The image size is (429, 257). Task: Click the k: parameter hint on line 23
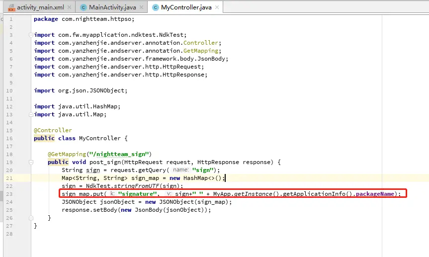[112, 194]
